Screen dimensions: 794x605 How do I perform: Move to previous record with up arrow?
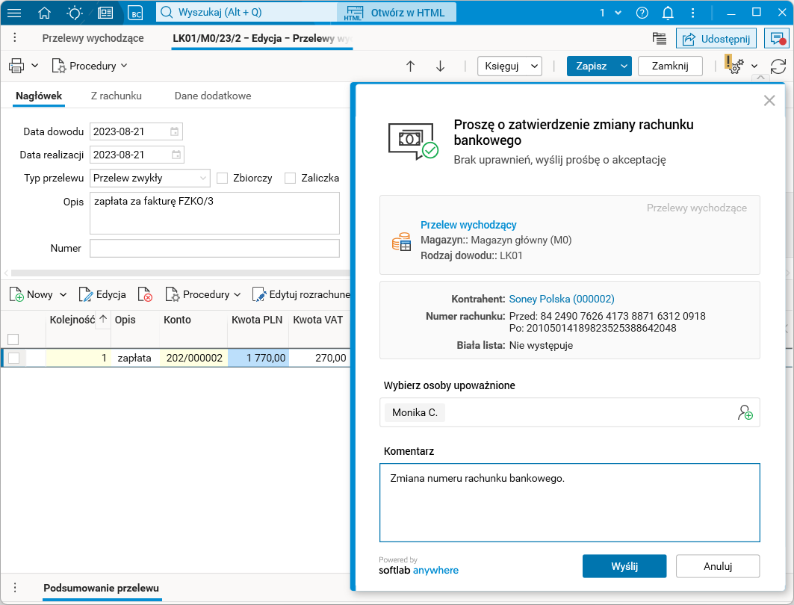(411, 66)
